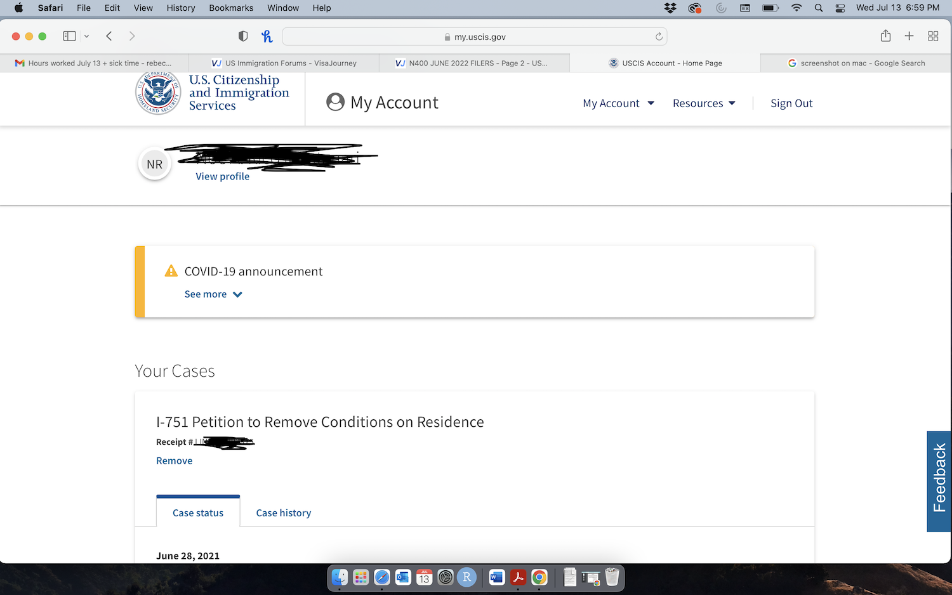
Task: Open the Apple menu
Action: pos(18,8)
